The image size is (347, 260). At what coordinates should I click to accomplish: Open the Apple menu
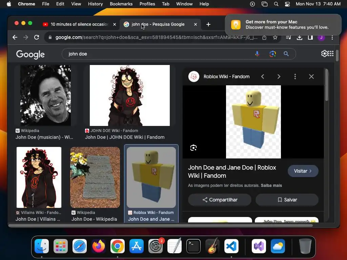(x=9, y=4)
